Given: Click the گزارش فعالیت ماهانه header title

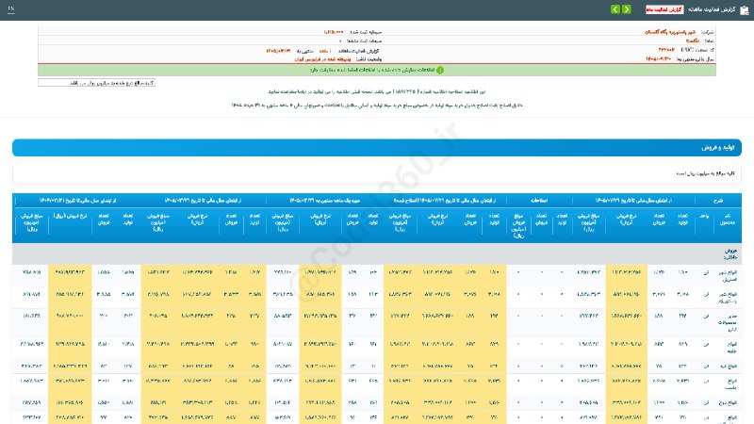Looking at the screenshot, I should point(712,9).
